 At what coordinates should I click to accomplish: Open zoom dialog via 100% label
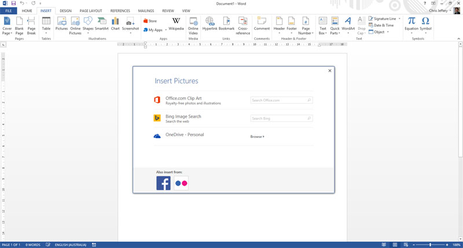pyautogui.click(x=456, y=245)
